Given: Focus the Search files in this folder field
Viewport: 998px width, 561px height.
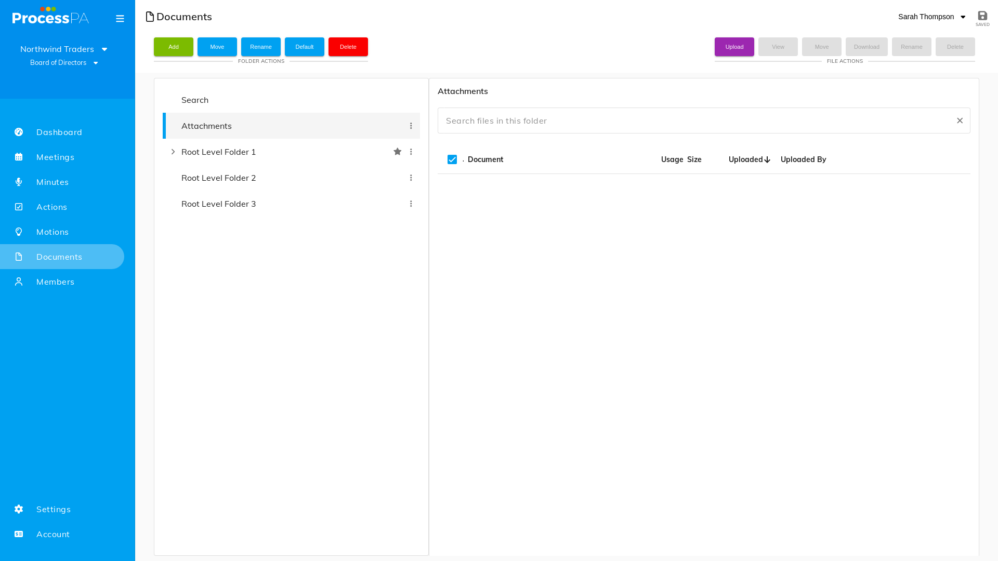Looking at the screenshot, I should pyautogui.click(x=704, y=121).
